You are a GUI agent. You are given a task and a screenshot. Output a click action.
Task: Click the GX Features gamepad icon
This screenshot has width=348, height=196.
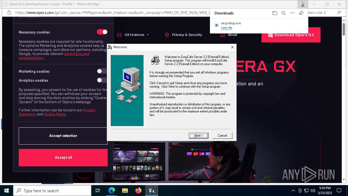pos(119,35)
